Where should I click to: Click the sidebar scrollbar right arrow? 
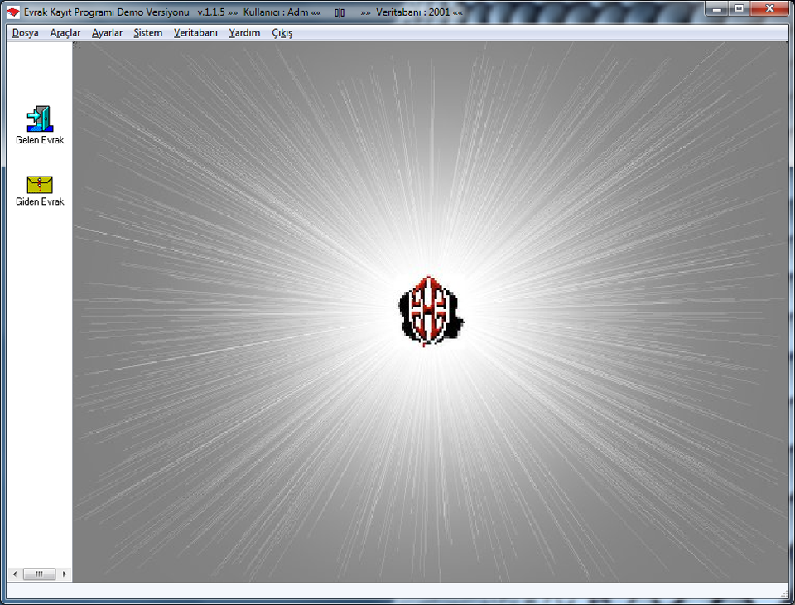pos(64,574)
